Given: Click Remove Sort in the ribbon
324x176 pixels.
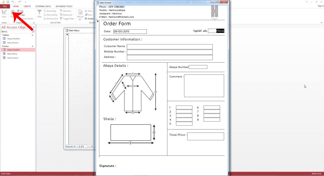Looking at the screenshot, I should (x=51, y=19).
